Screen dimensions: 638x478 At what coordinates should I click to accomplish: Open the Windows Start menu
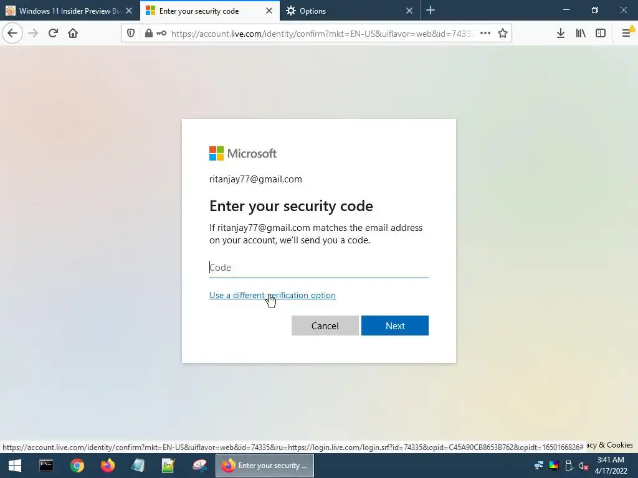(x=15, y=466)
